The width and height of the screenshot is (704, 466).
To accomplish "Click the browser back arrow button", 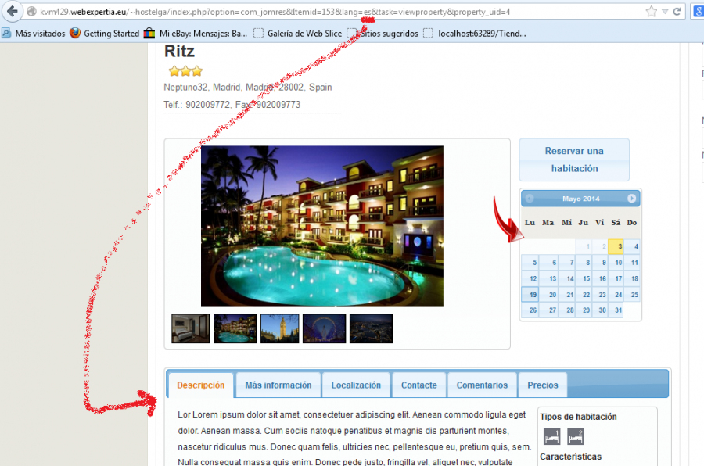I will (x=12, y=11).
